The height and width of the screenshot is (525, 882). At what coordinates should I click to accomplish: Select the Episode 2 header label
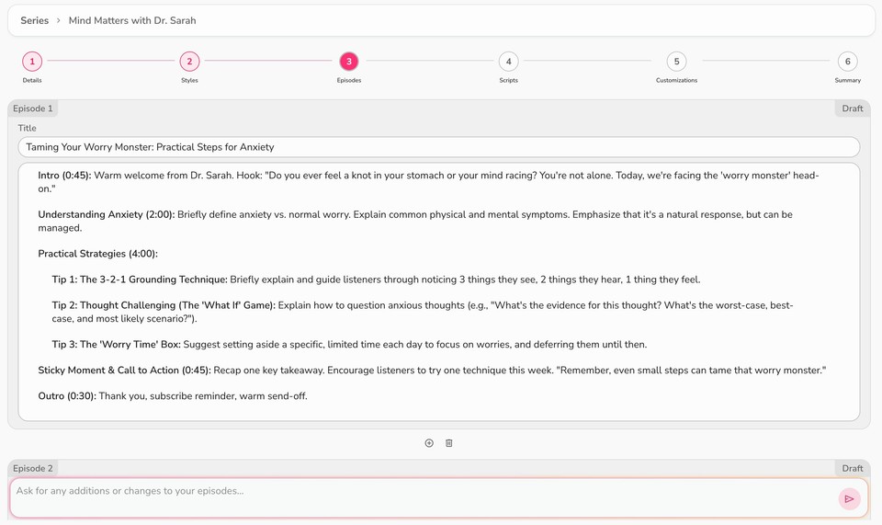click(33, 468)
